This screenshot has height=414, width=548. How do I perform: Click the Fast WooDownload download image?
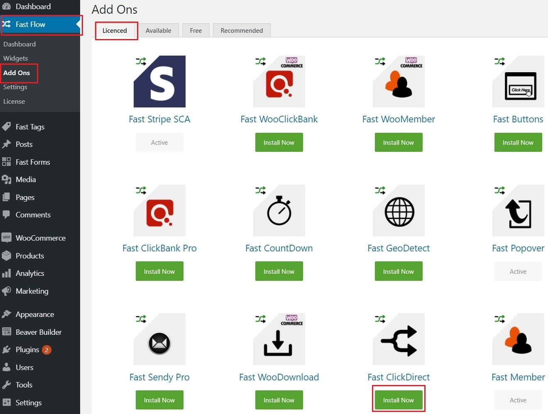tap(279, 339)
